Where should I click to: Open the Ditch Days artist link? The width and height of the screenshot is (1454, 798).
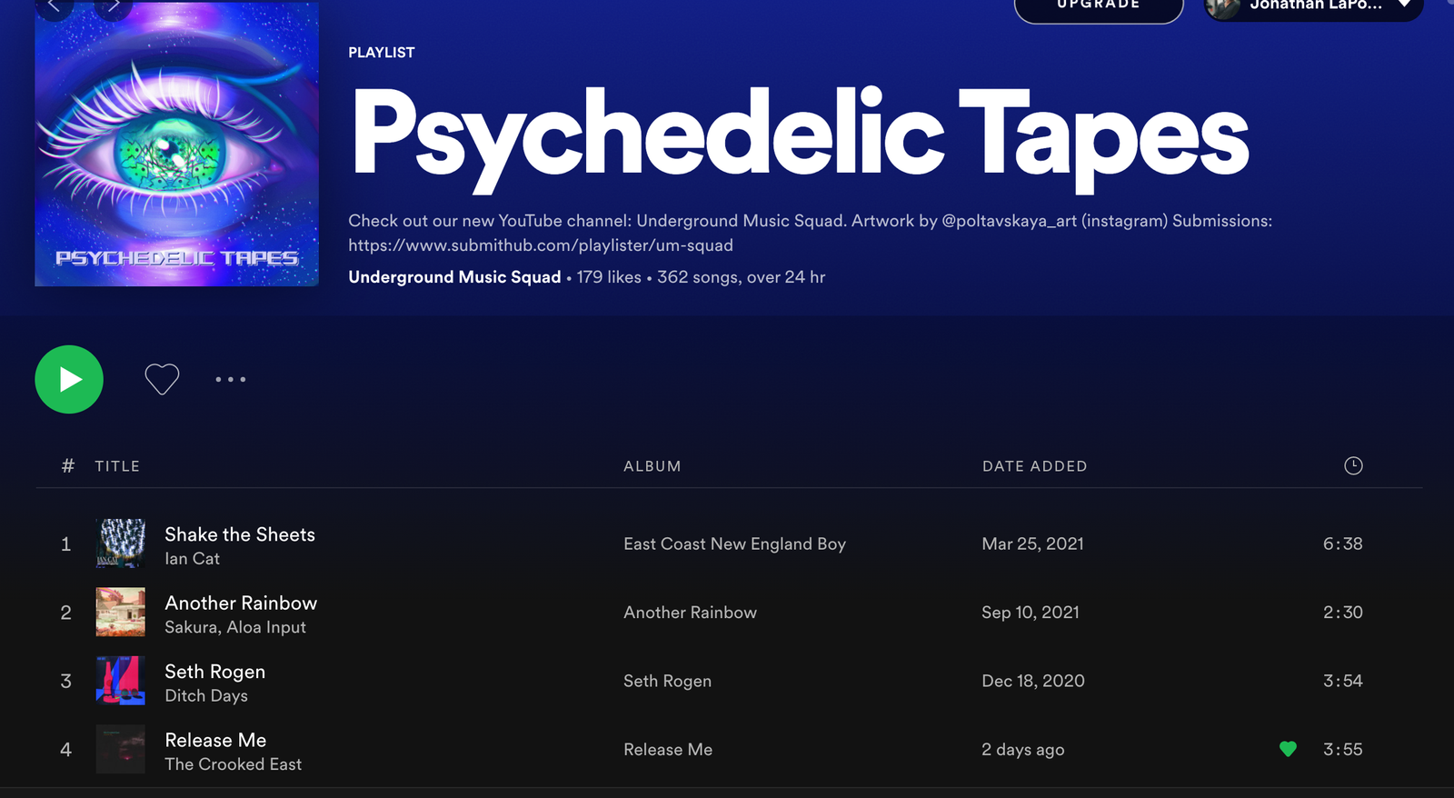206,696
